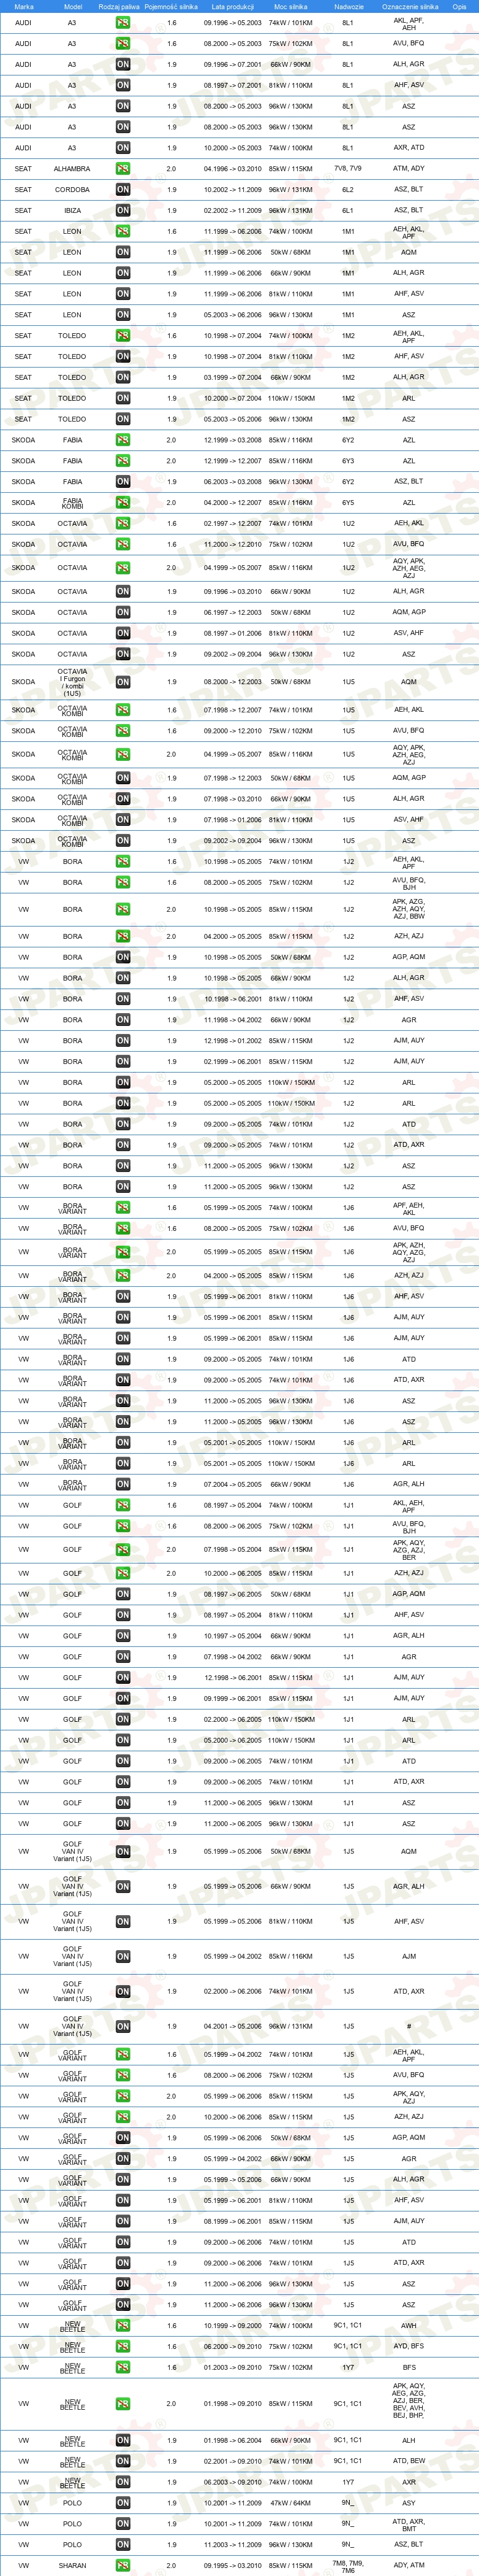This screenshot has width=479, height=2576.
Task: Click diesel ON icon in Seat Cordoba row
Action: click(123, 189)
